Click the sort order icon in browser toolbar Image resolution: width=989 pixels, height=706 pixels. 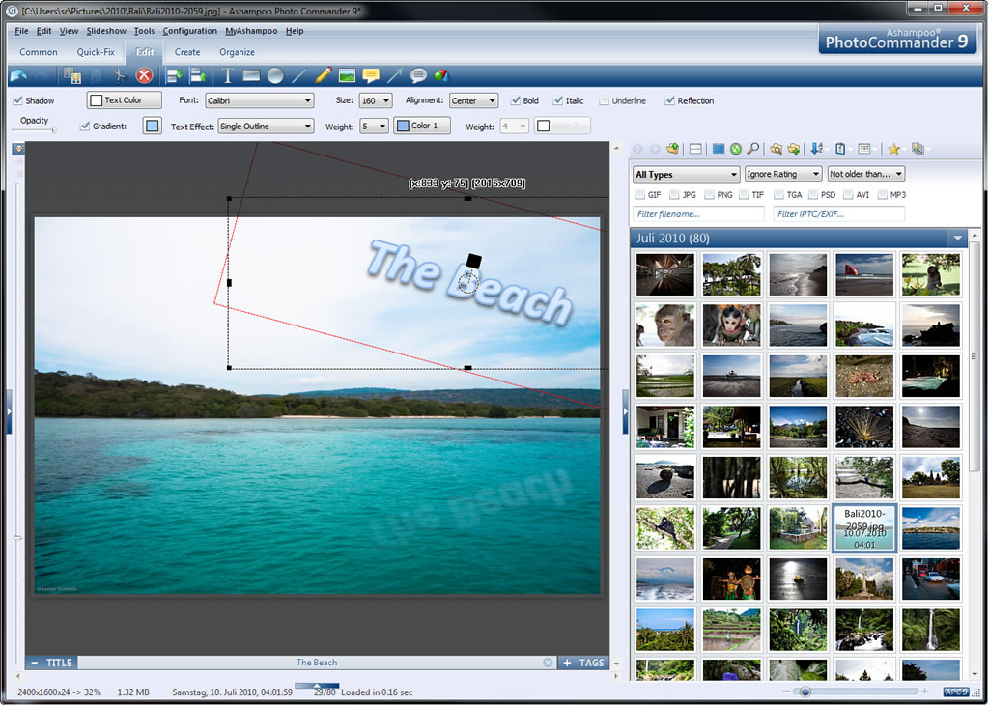click(x=817, y=149)
